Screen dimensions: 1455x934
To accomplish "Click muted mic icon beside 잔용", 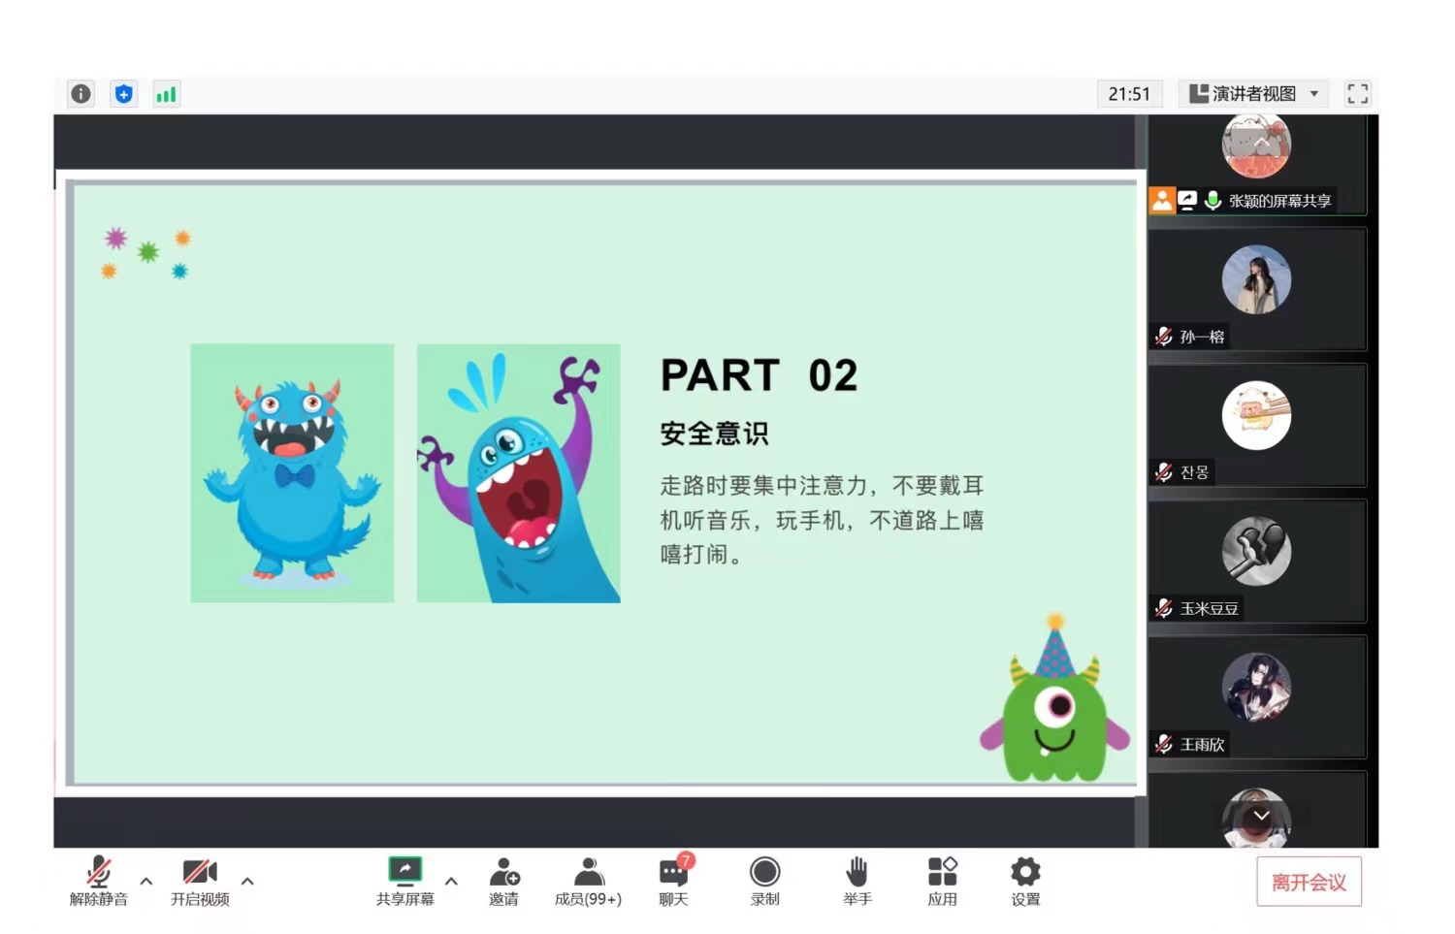I will click(1164, 472).
